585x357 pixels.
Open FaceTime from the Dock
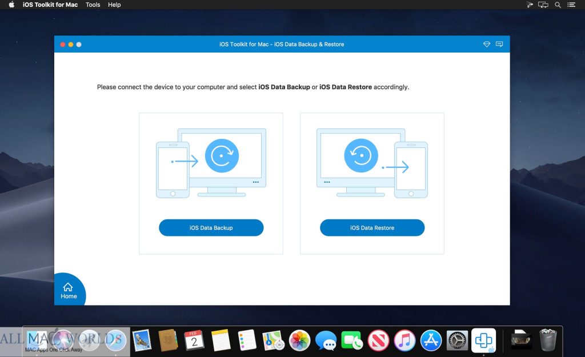pos(352,340)
